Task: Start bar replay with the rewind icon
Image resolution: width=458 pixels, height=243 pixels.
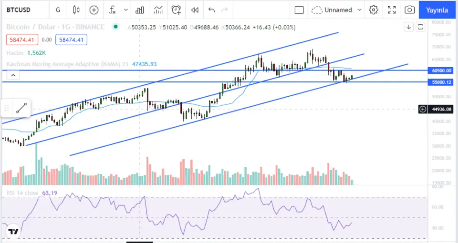Action: click(x=195, y=10)
